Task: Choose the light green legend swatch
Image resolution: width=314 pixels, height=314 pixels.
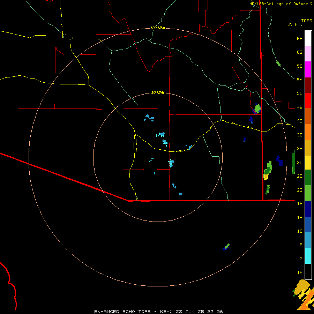Action: point(308,193)
